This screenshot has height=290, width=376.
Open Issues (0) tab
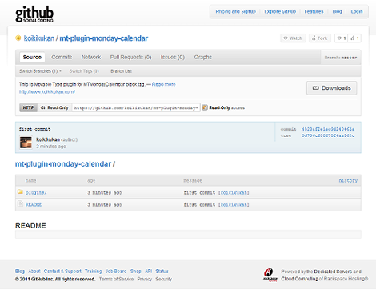tap(172, 57)
